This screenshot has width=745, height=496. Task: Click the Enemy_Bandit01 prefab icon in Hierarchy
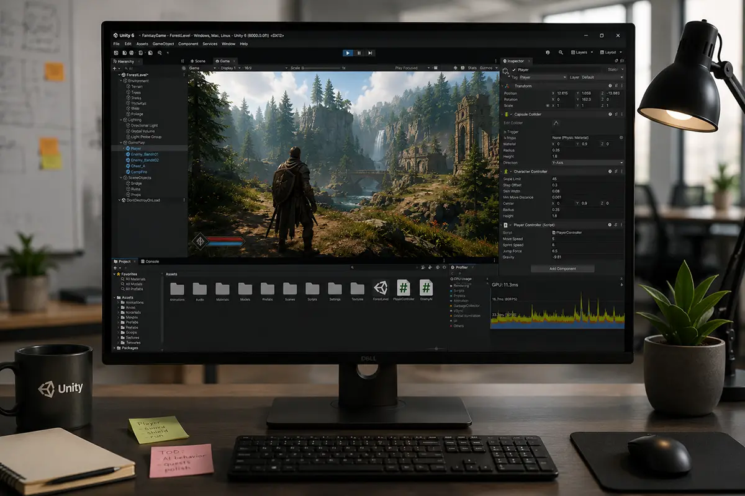128,154
